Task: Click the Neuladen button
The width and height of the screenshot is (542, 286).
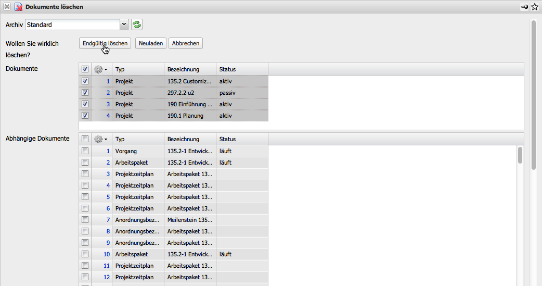Action: point(151,43)
